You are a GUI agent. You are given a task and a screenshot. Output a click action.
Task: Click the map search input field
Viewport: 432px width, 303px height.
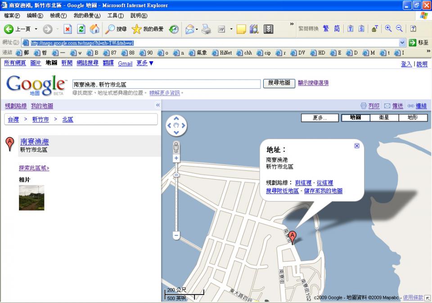pos(166,84)
